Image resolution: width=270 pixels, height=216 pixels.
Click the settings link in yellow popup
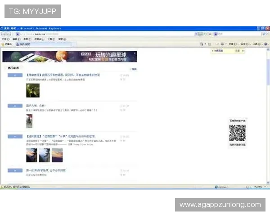[238, 51]
